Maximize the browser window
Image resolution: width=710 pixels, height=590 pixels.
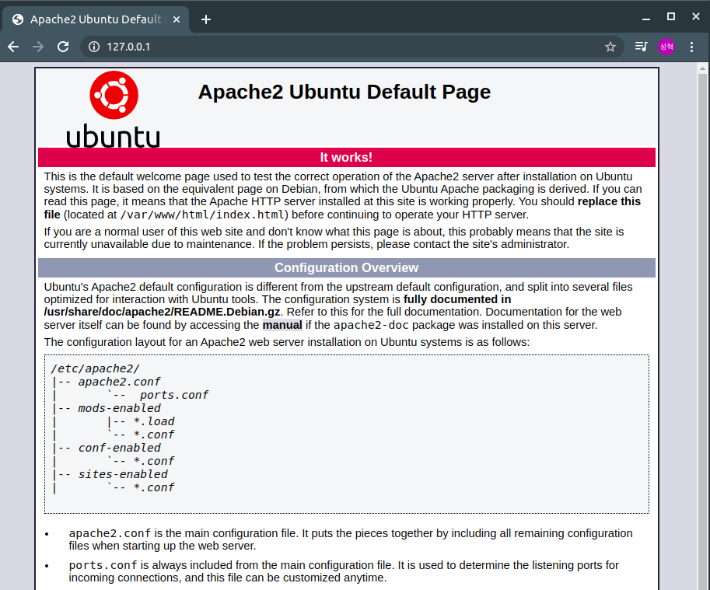pos(671,17)
